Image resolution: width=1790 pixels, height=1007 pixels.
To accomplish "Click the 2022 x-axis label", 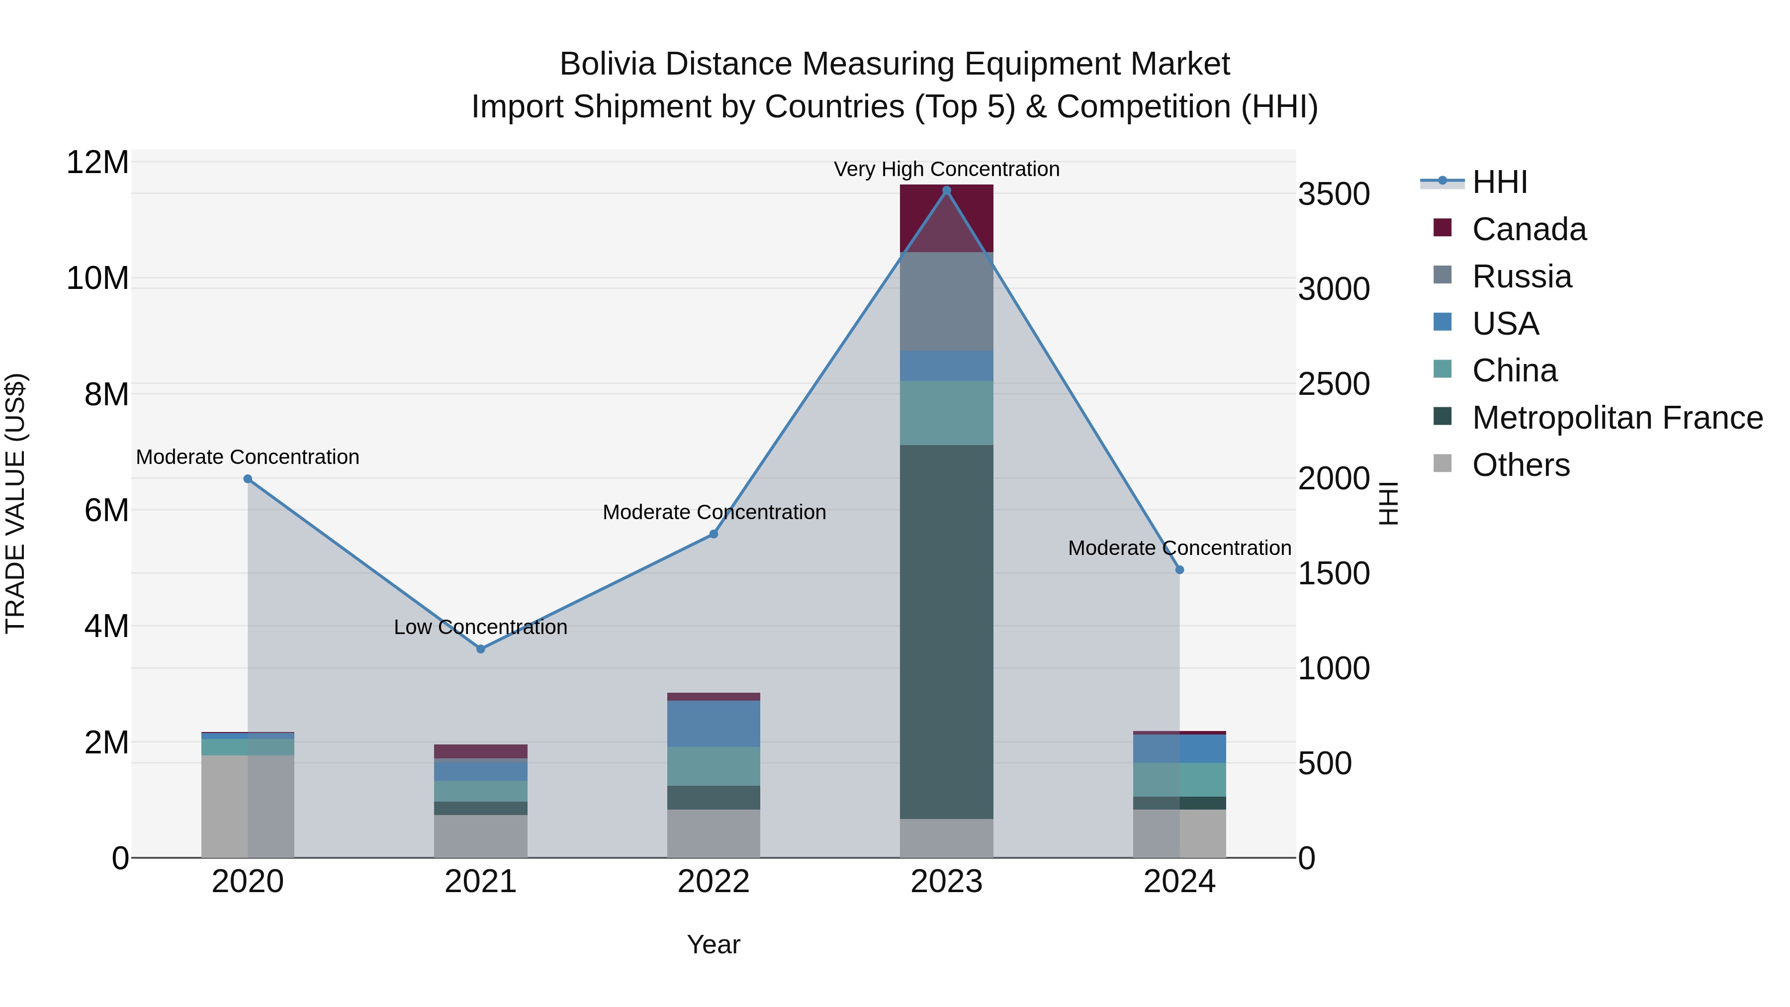I will point(714,882).
